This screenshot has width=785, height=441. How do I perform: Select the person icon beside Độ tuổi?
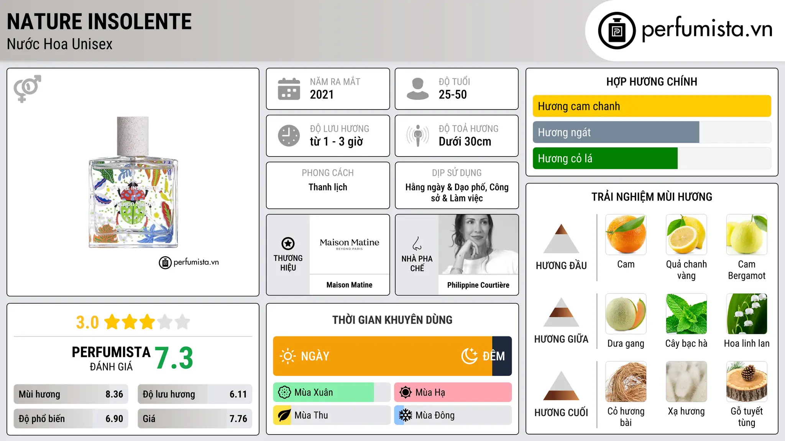(x=417, y=89)
